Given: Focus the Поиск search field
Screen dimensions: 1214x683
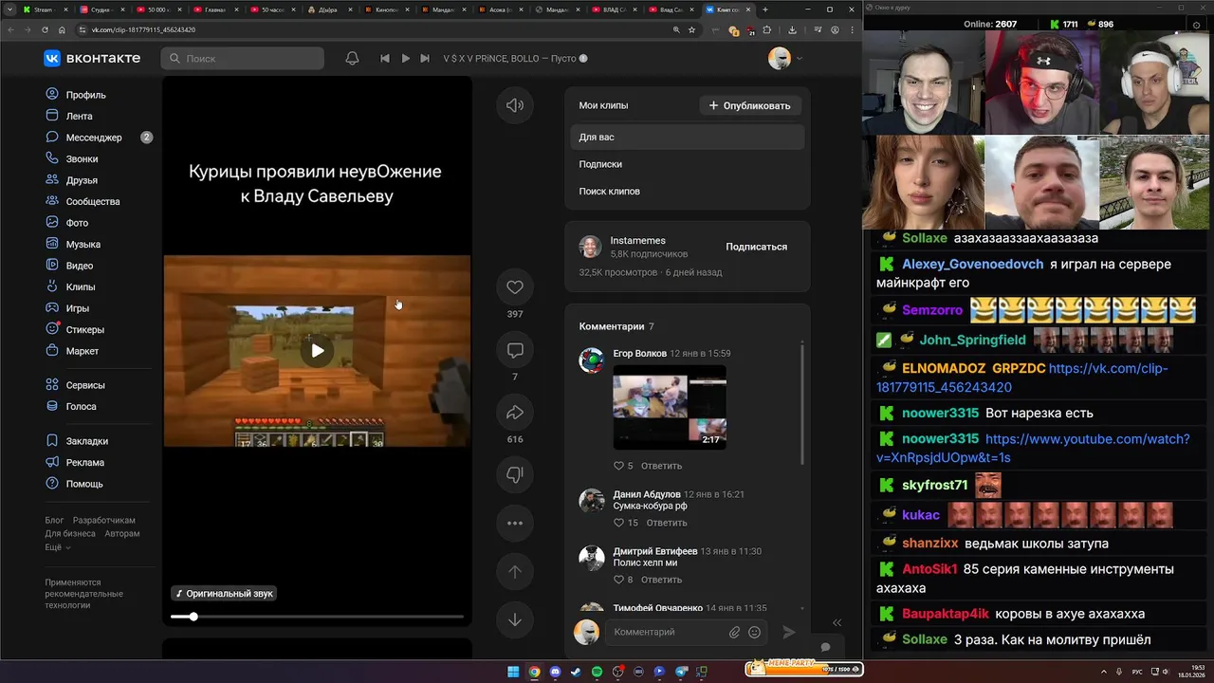Looking at the screenshot, I should point(243,59).
